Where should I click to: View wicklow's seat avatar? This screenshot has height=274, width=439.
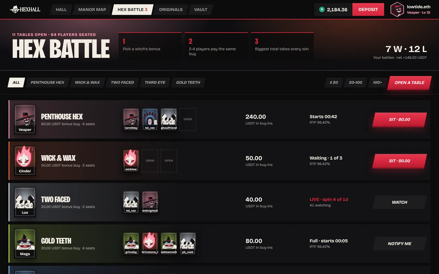point(131,161)
